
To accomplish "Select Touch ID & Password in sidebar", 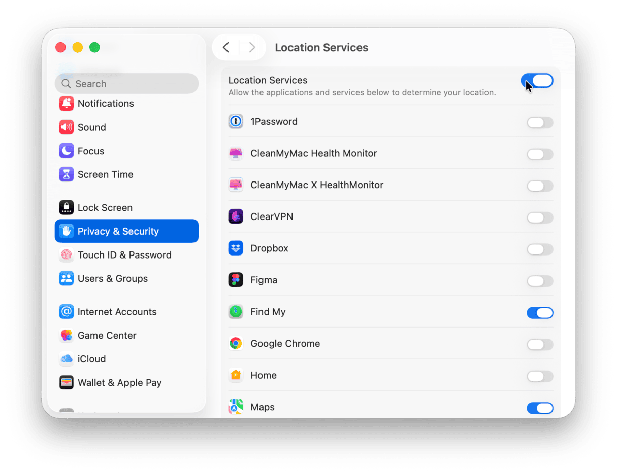I will [126, 255].
